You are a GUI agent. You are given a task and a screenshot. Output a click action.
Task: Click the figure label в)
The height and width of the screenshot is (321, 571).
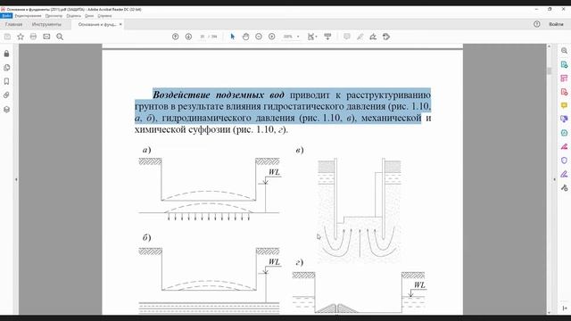point(300,150)
